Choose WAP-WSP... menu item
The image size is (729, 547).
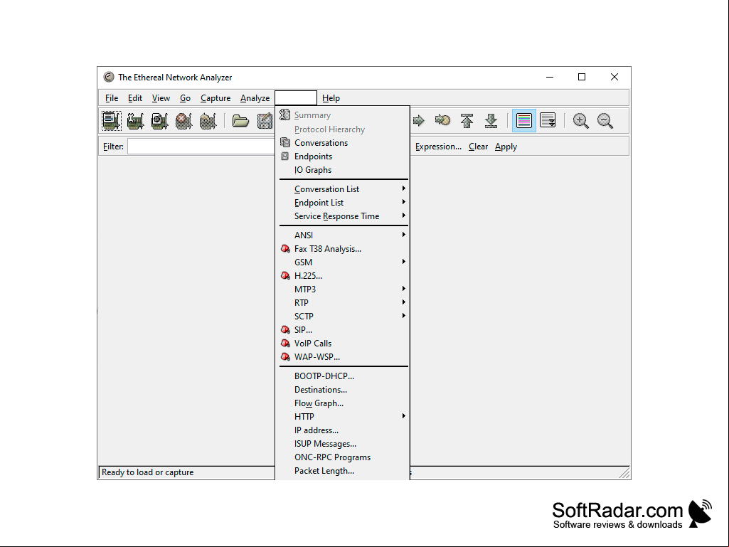[344, 356]
